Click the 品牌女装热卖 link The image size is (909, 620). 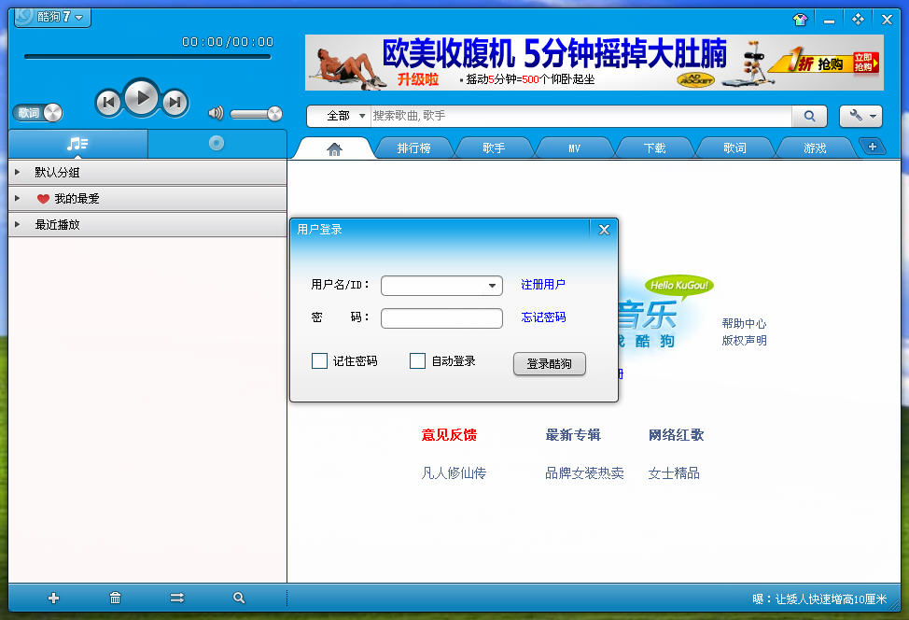click(584, 473)
